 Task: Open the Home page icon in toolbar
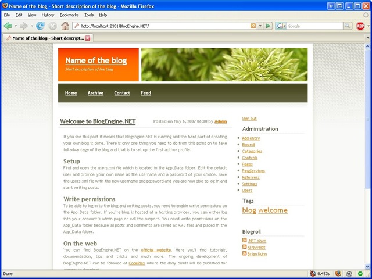pos(65,26)
